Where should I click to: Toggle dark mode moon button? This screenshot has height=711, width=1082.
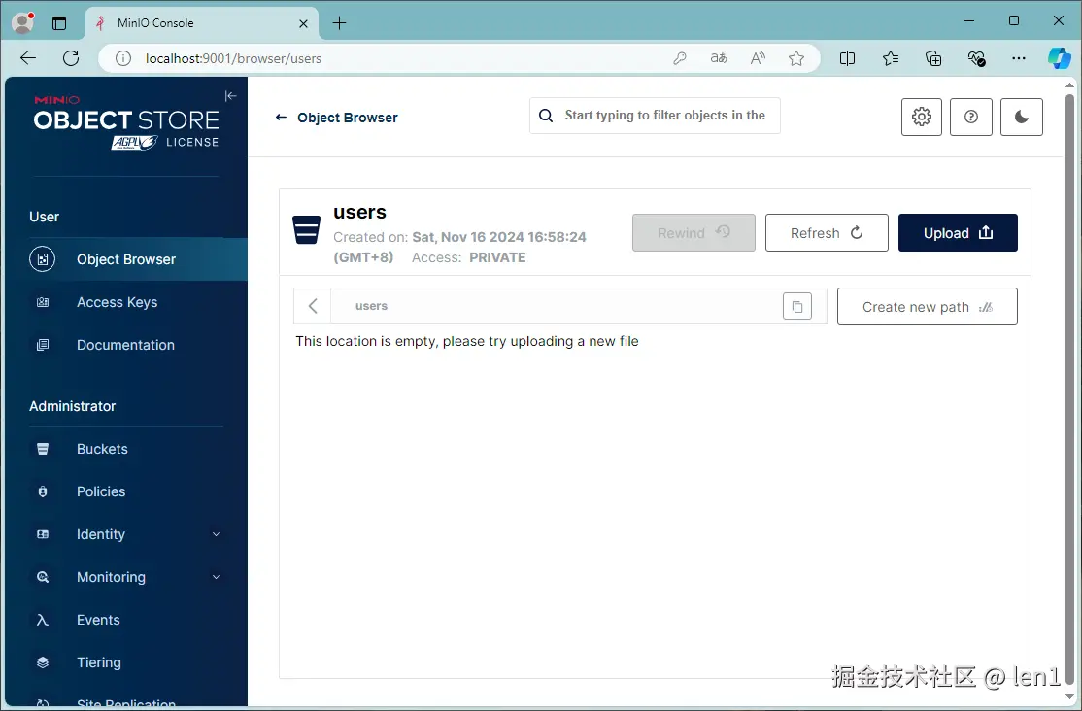click(x=1021, y=117)
